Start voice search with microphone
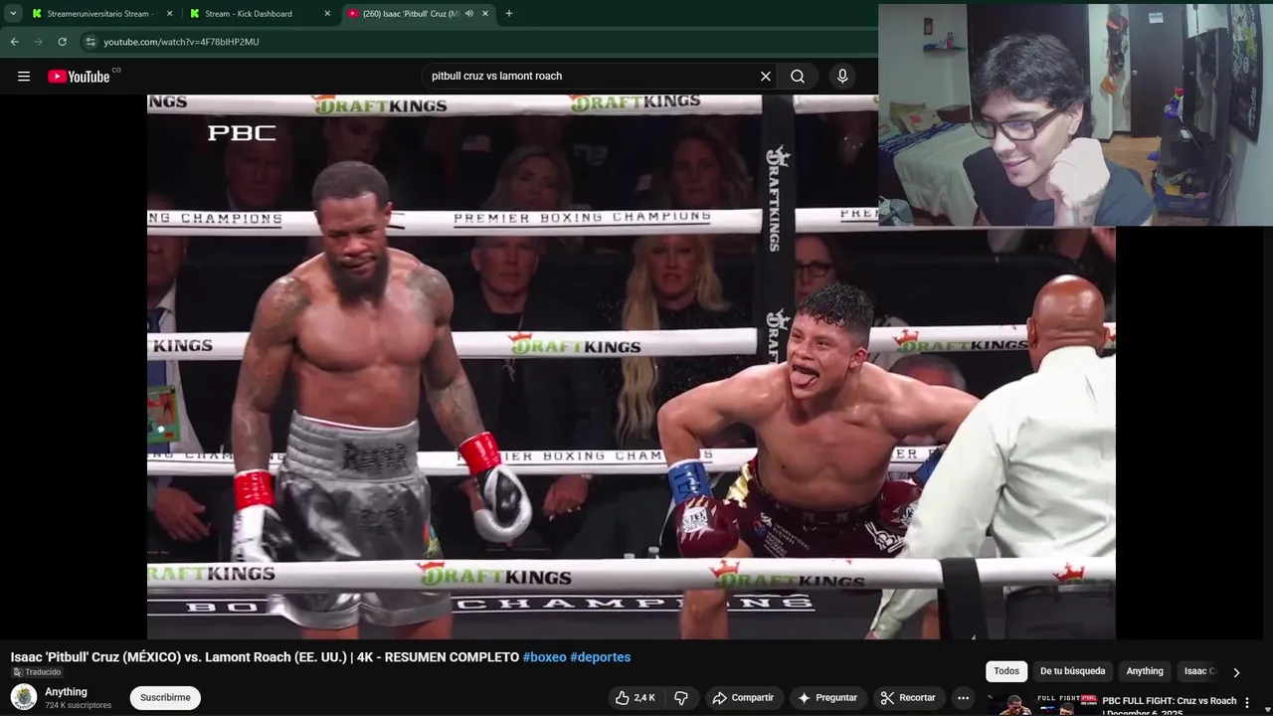Image resolution: width=1273 pixels, height=716 pixels. 842,77
